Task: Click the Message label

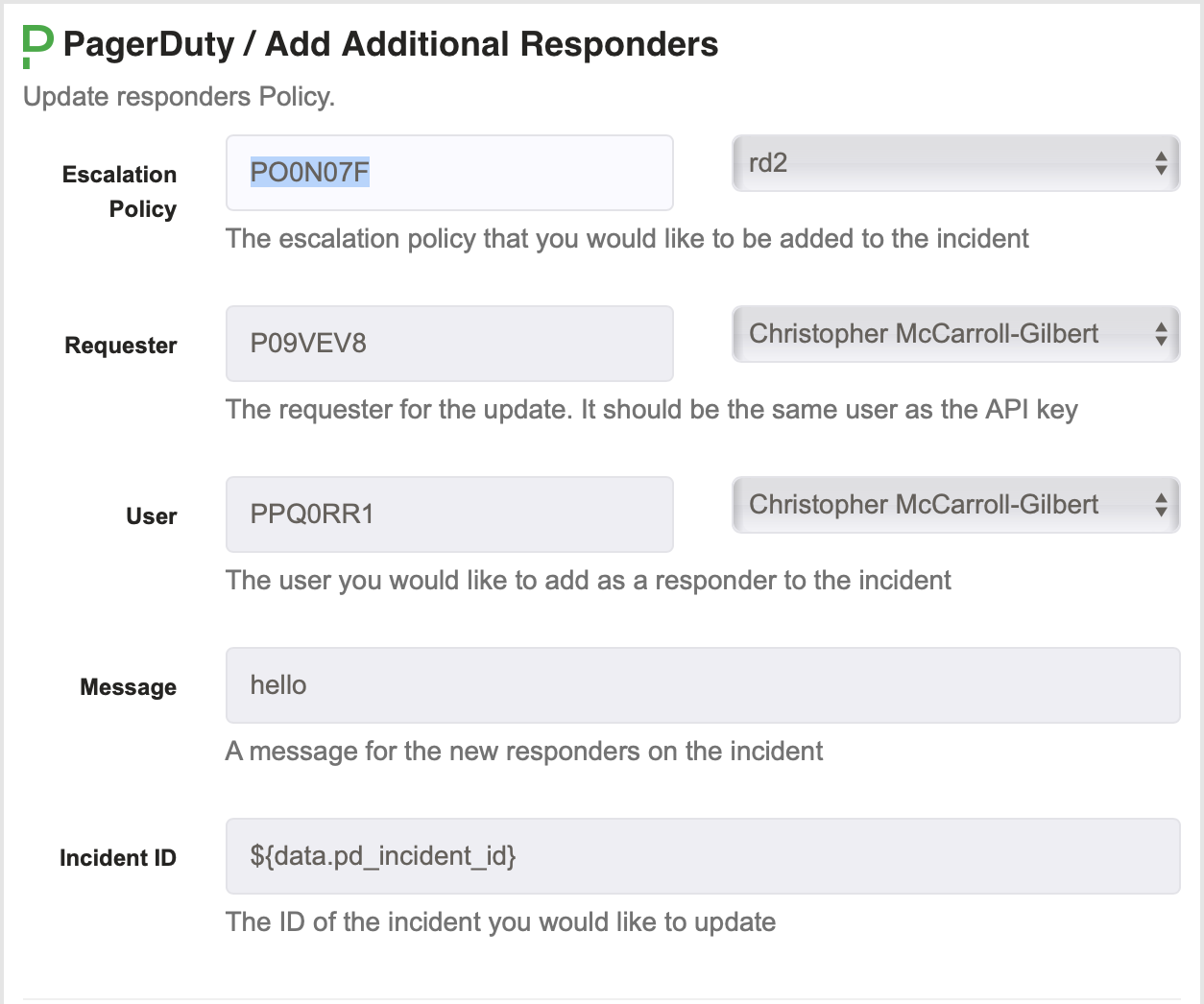Action: pos(129,687)
